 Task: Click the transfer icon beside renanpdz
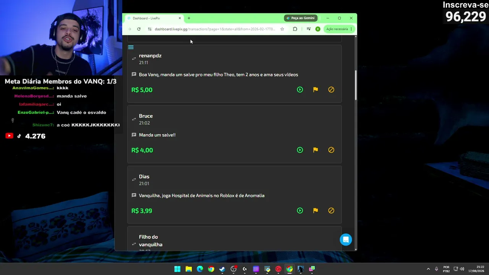(134, 59)
